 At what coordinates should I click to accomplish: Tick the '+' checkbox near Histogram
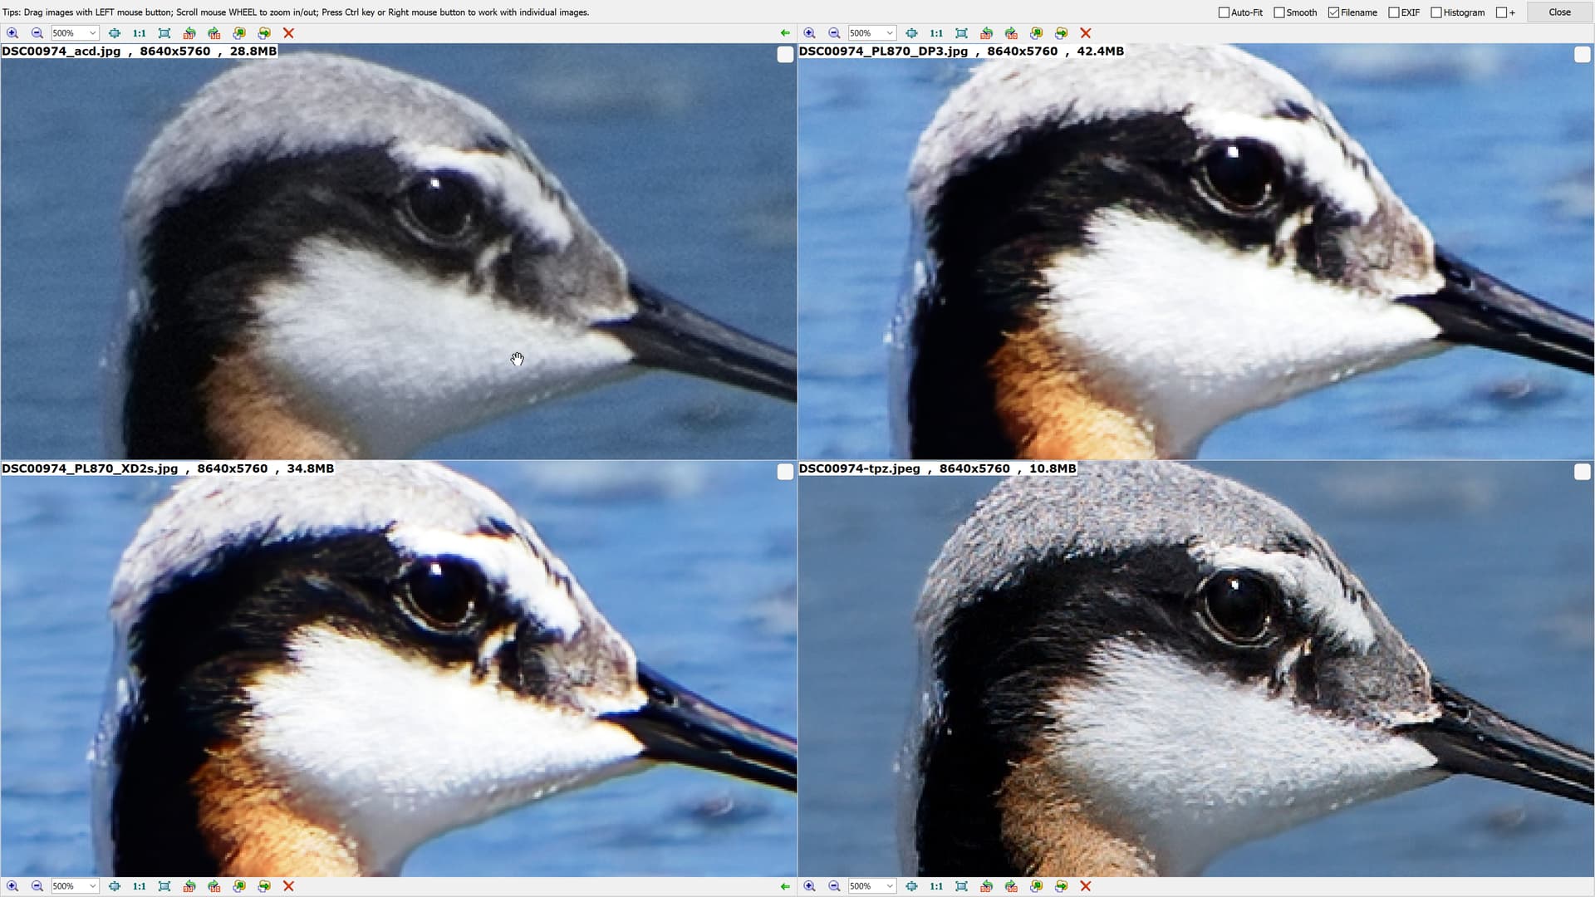(1501, 12)
